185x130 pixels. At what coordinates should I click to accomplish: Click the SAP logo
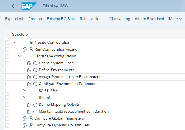(x=29, y=6)
